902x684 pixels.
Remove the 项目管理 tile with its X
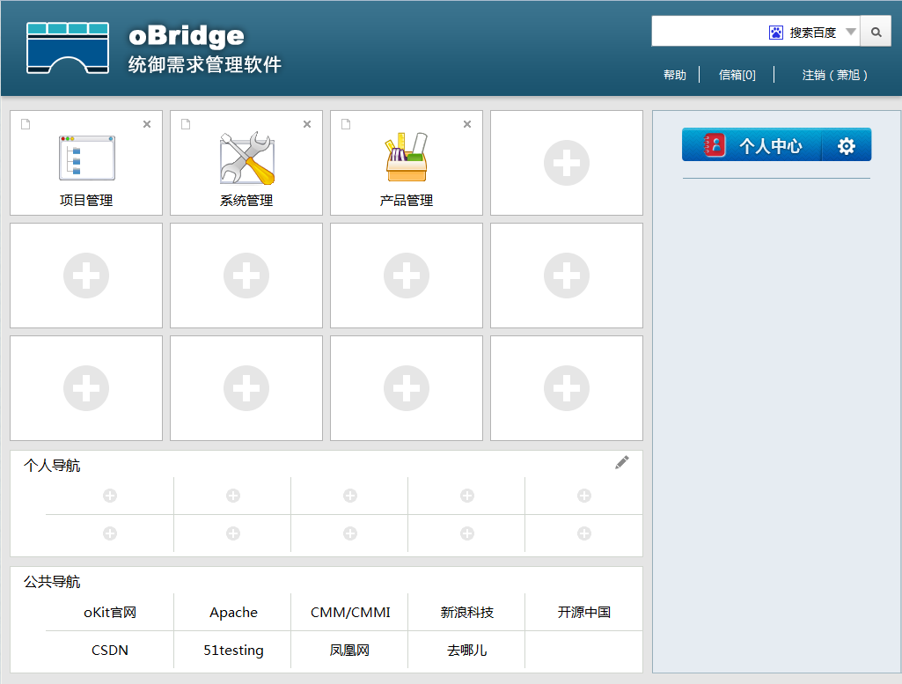click(x=147, y=124)
